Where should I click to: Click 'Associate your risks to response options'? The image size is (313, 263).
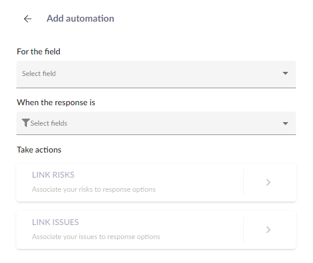tap(94, 189)
